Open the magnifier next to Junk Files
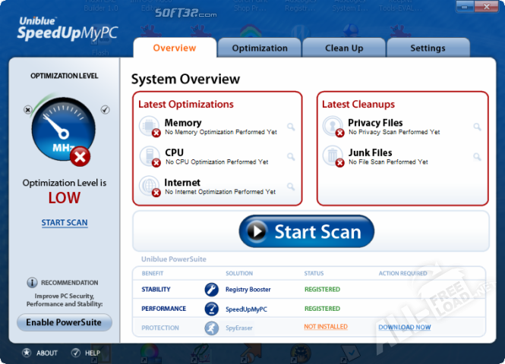505x364 pixels. coord(477,157)
